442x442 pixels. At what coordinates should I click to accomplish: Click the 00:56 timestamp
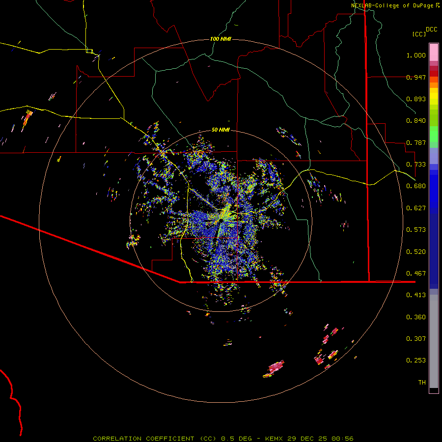pos(342,439)
